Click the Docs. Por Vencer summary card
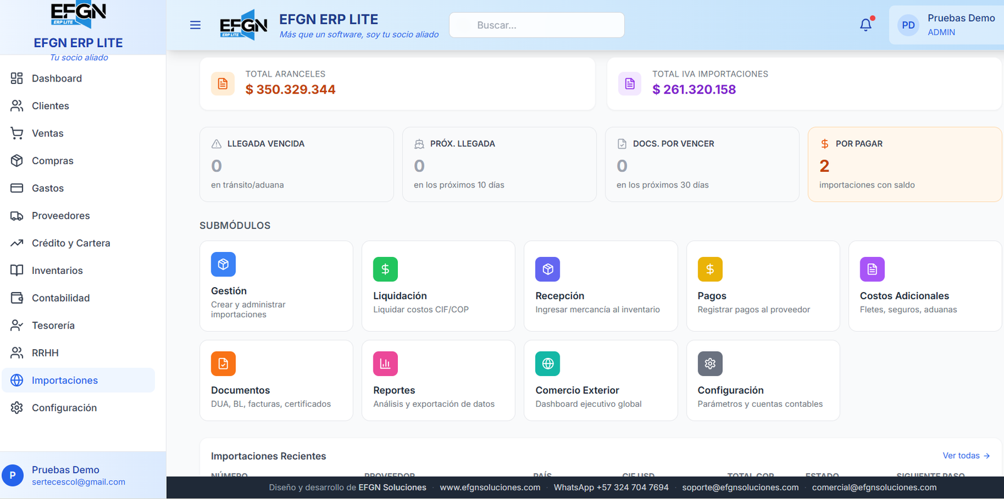Viewport: 1004px width, 499px height. 702,164
